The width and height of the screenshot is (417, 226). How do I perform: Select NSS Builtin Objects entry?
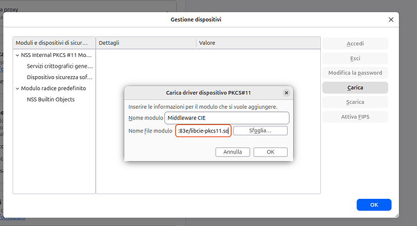click(54, 100)
